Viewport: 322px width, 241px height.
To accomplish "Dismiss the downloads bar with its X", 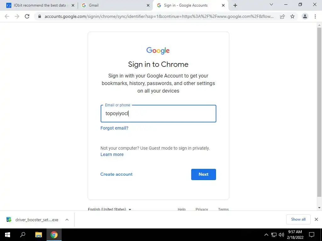I will pyautogui.click(x=316, y=219).
